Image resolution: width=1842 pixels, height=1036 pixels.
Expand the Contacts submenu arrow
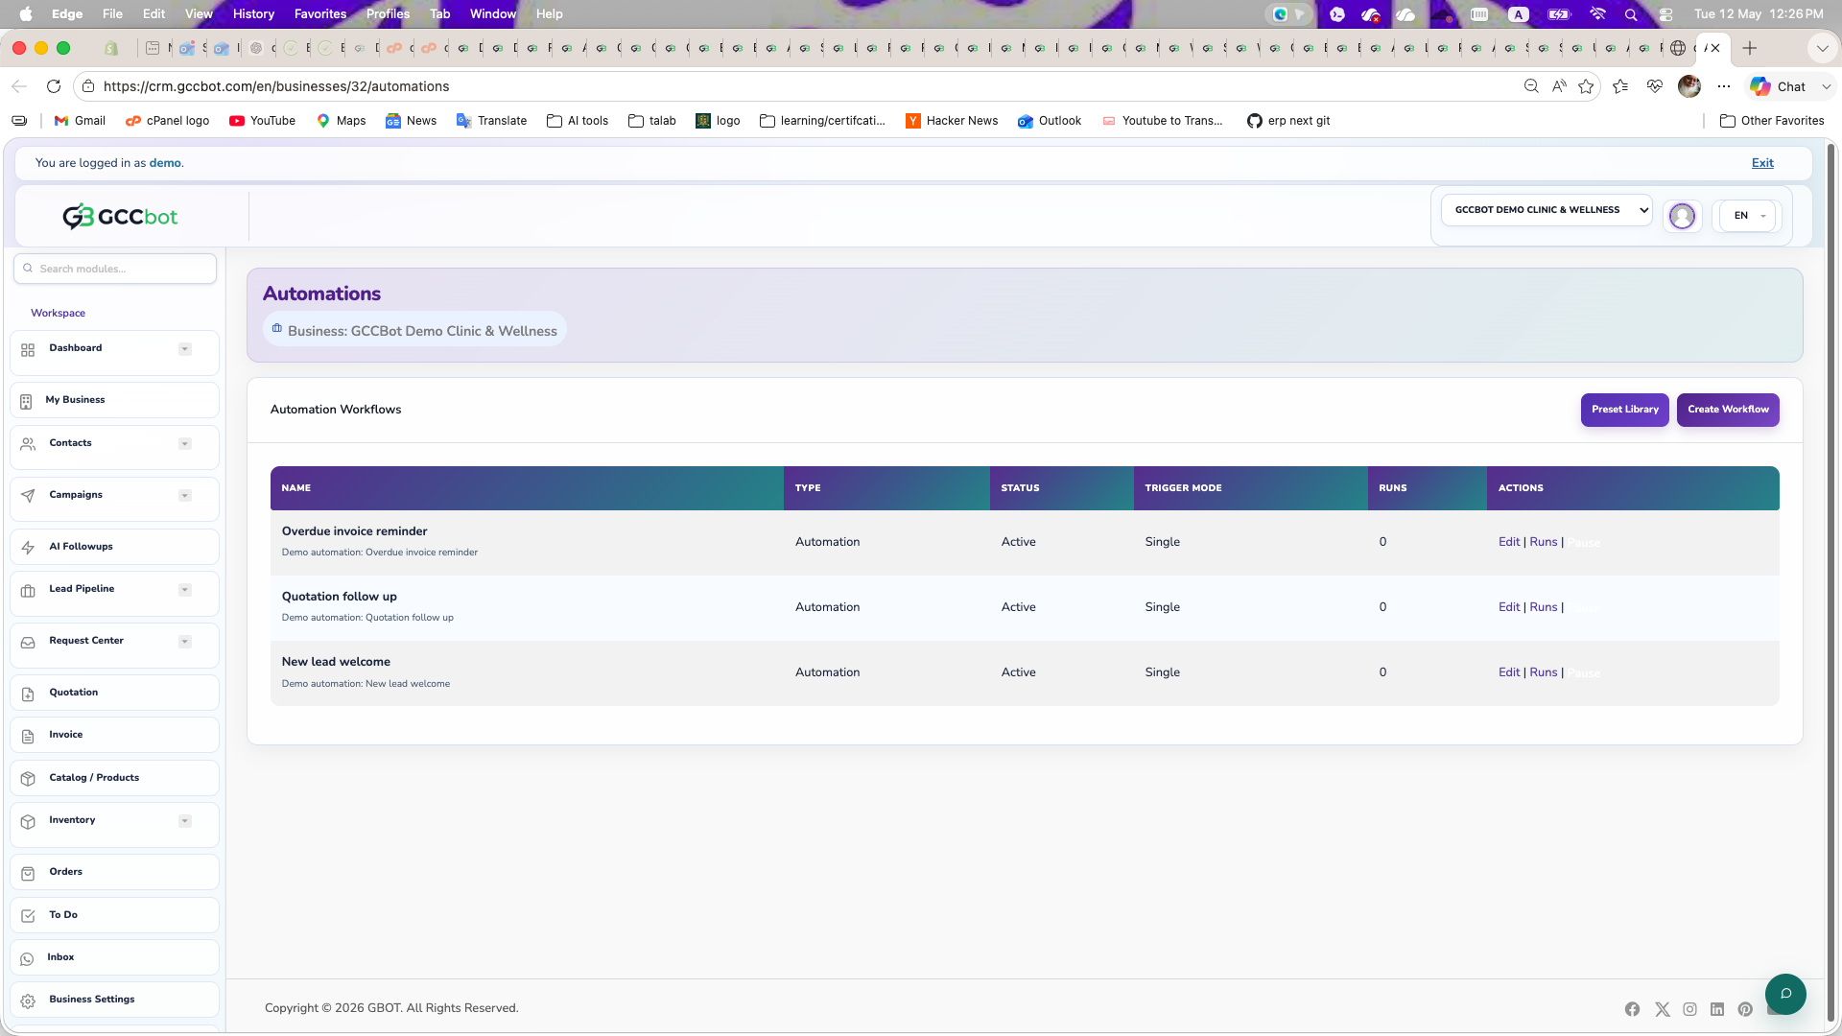point(185,444)
